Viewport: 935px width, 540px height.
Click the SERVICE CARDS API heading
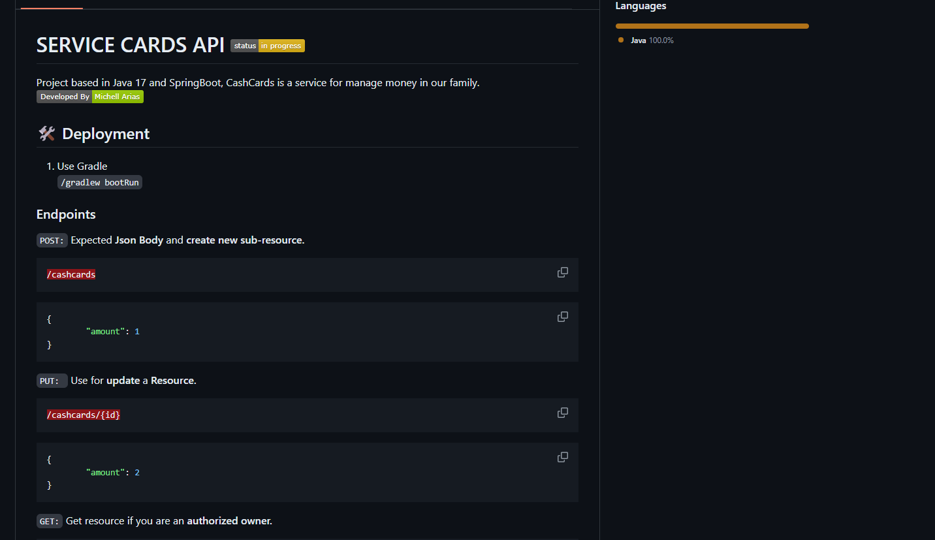pyautogui.click(x=131, y=45)
